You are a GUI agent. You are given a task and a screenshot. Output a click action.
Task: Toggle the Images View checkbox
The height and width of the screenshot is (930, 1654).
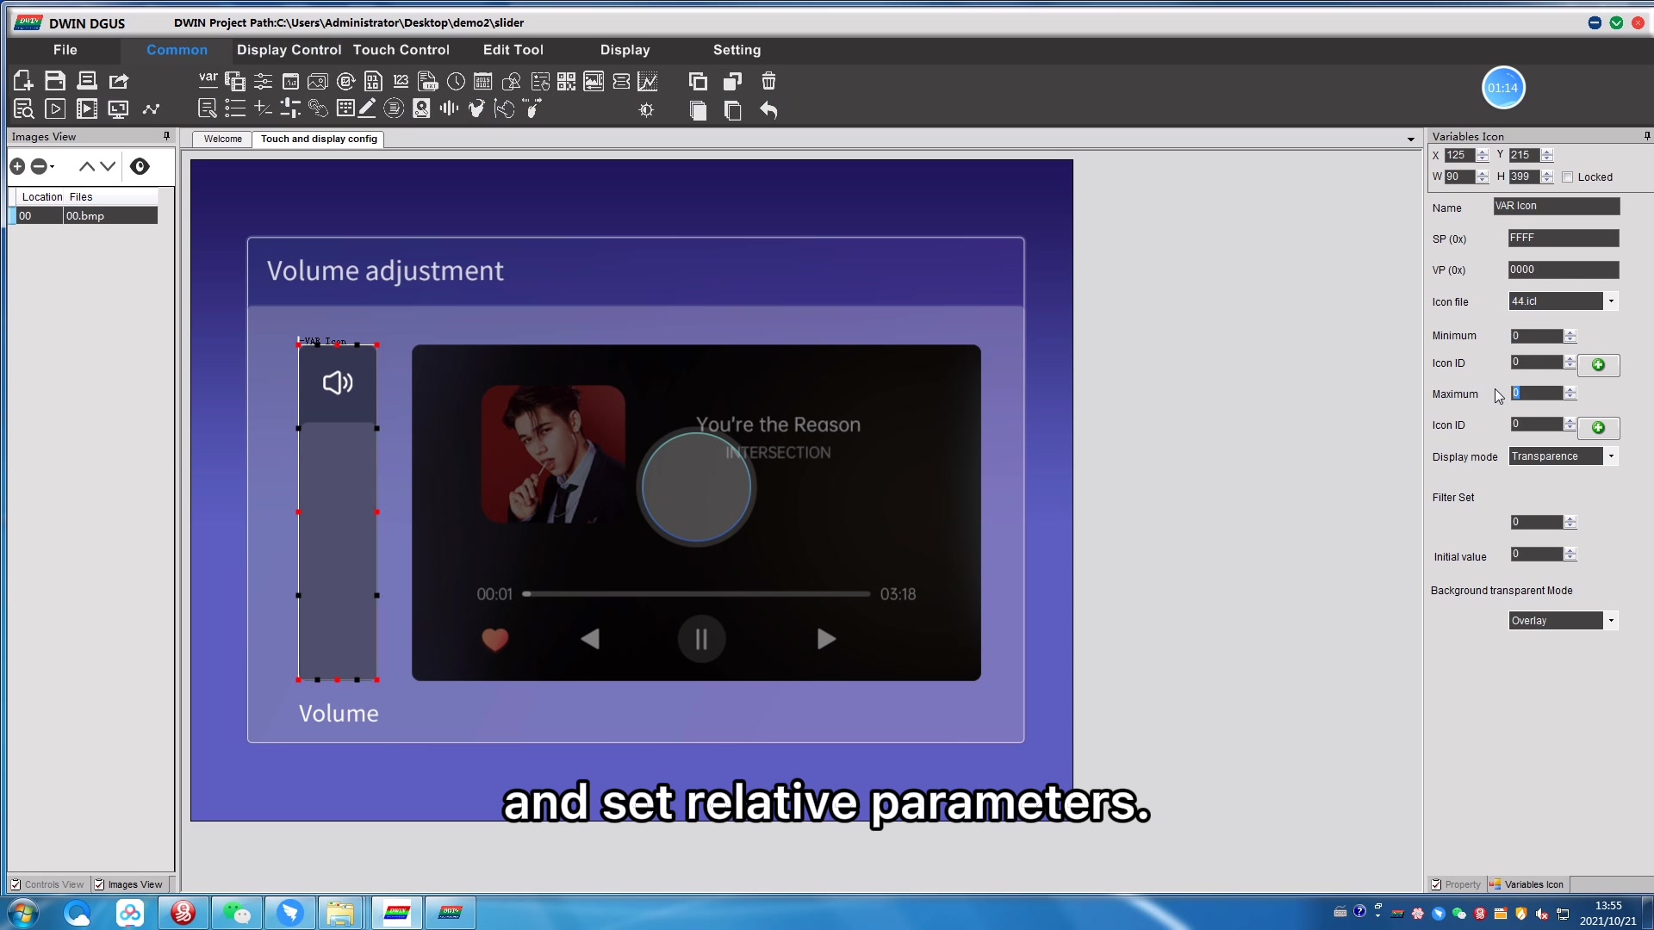click(x=99, y=884)
